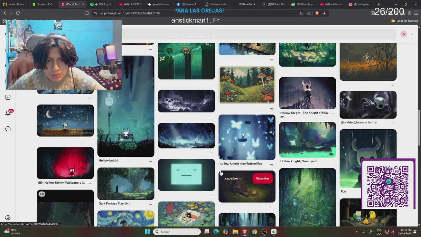Switch to the TikTok tab

(x=274, y=4)
